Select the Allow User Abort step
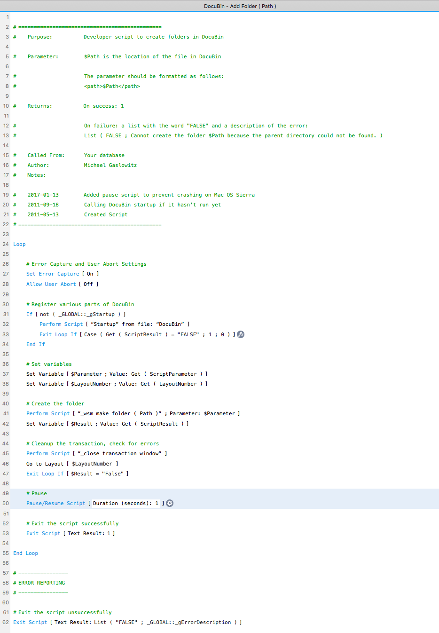Screen dimensions: 439x633 [62, 284]
